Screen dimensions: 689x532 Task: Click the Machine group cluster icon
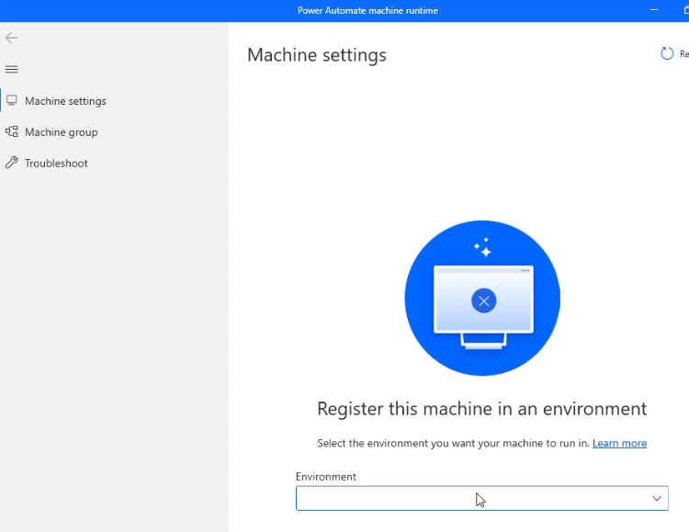12,131
